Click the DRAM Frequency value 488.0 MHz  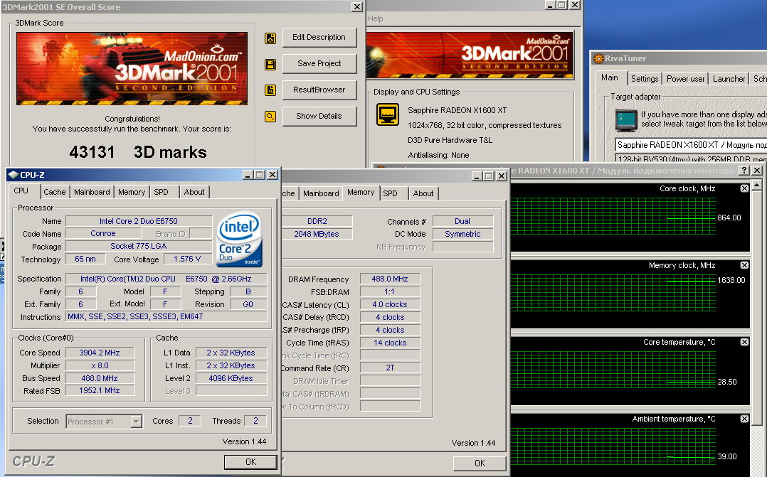pyautogui.click(x=390, y=279)
